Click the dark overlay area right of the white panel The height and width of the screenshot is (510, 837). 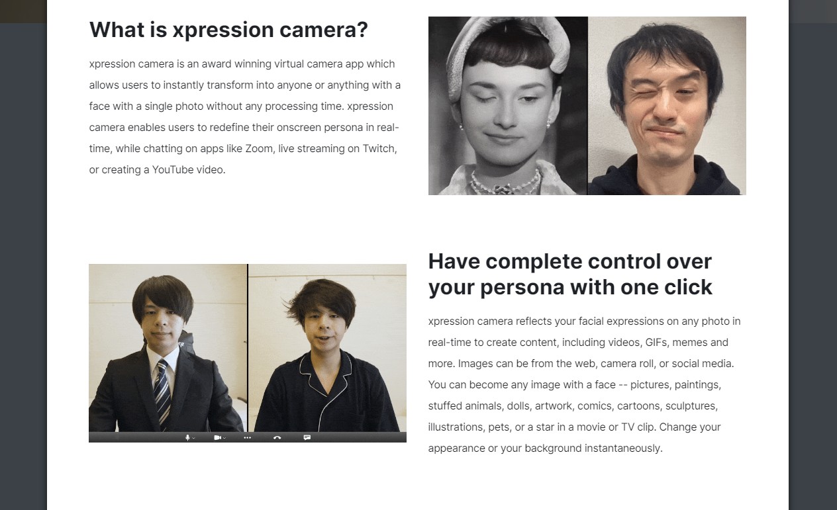(812, 265)
